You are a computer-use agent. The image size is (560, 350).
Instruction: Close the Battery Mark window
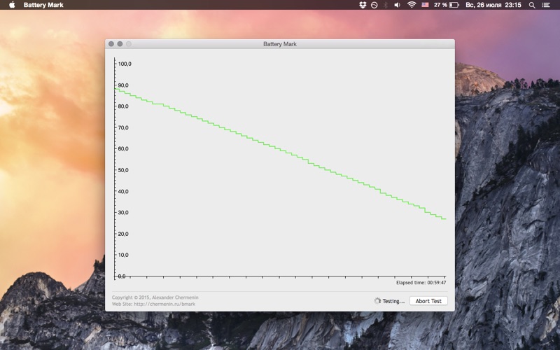[111, 44]
